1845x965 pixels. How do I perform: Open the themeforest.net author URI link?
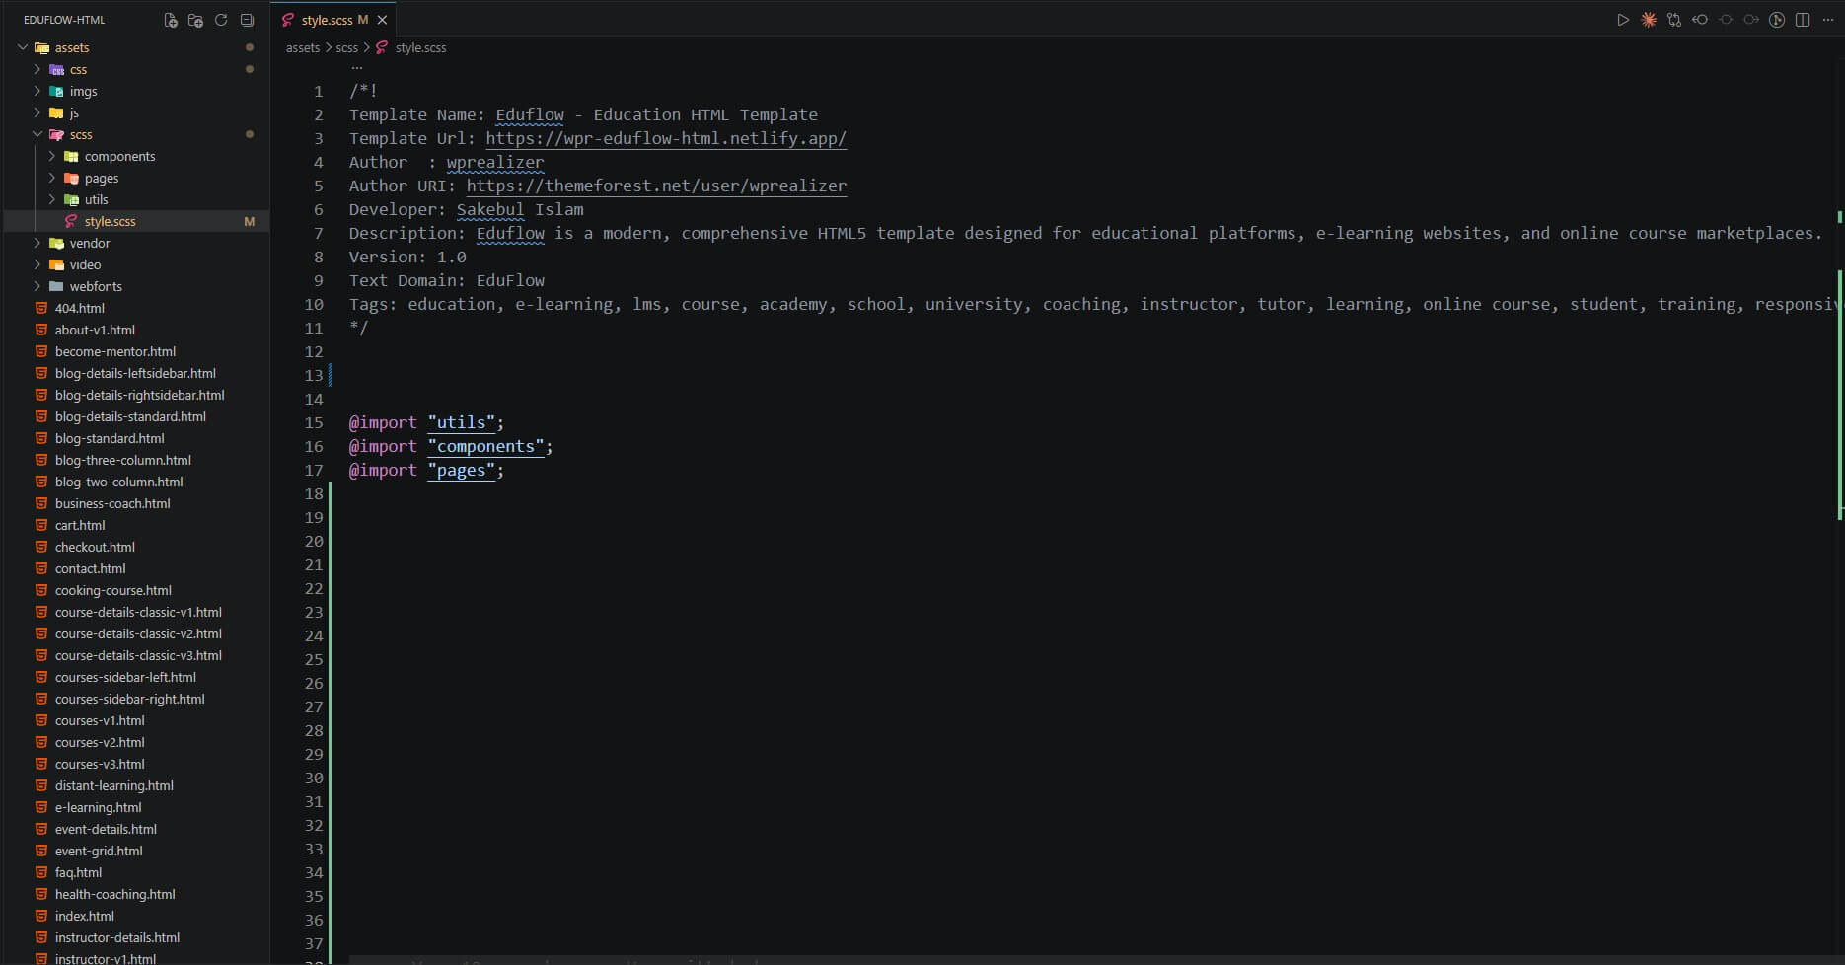[656, 186]
